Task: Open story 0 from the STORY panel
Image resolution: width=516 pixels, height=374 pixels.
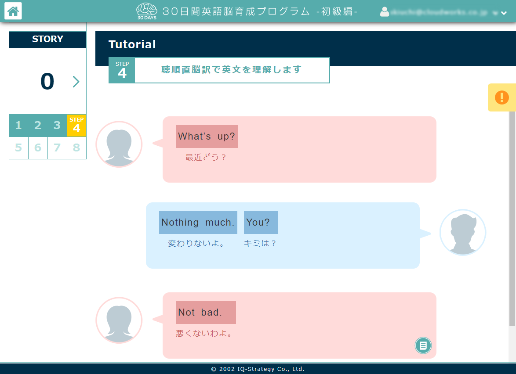Action: coord(47,82)
